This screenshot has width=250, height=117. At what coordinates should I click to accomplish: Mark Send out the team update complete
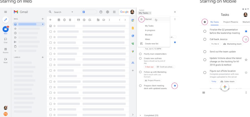tap(205, 52)
